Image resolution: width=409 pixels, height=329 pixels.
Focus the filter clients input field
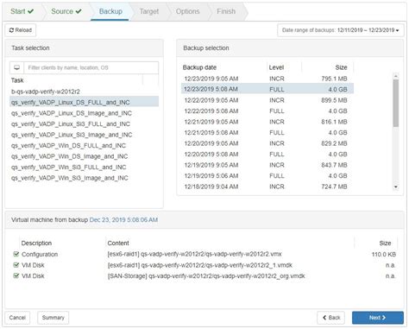coord(91,67)
